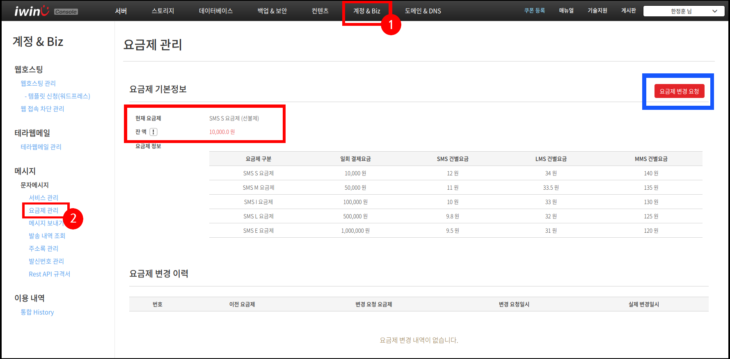Open the 스토리지 menu
The height and width of the screenshot is (359, 730).
click(163, 11)
